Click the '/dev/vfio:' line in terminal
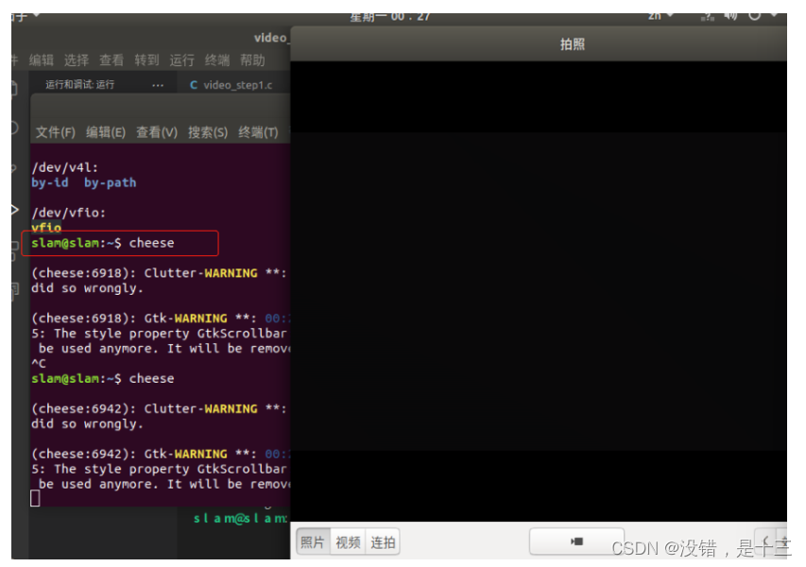806x567 pixels. [x=68, y=213]
